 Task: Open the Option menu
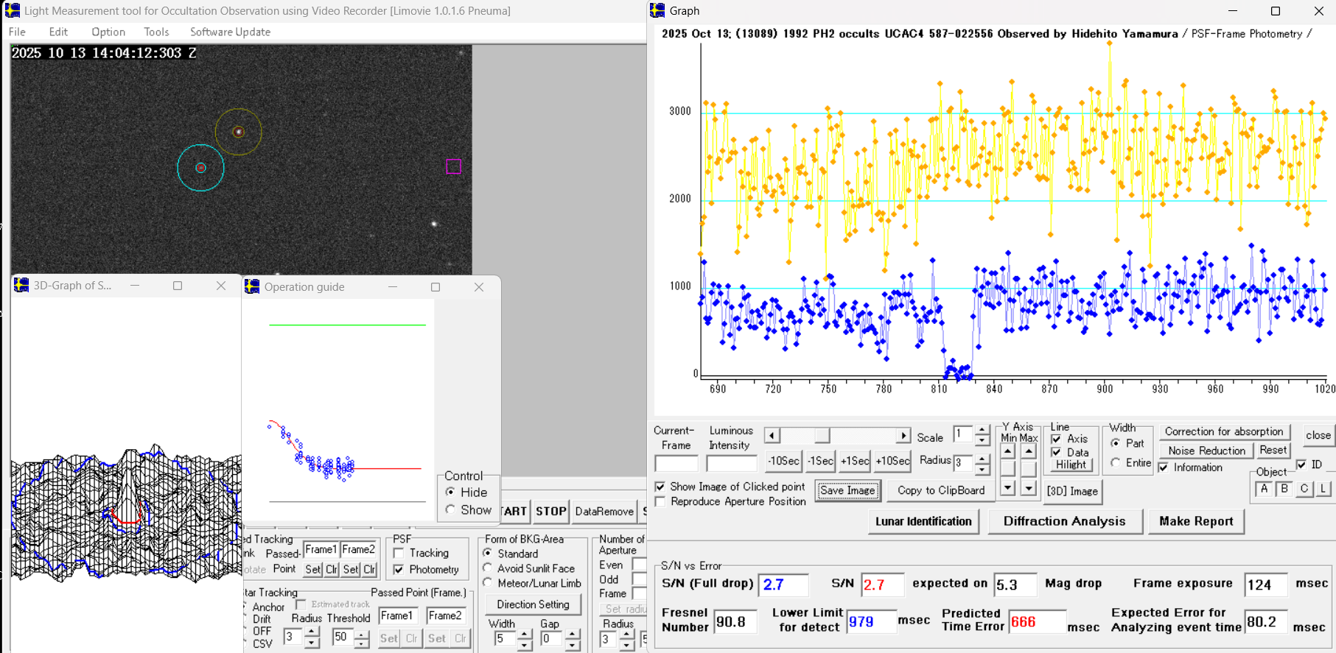tap(108, 32)
